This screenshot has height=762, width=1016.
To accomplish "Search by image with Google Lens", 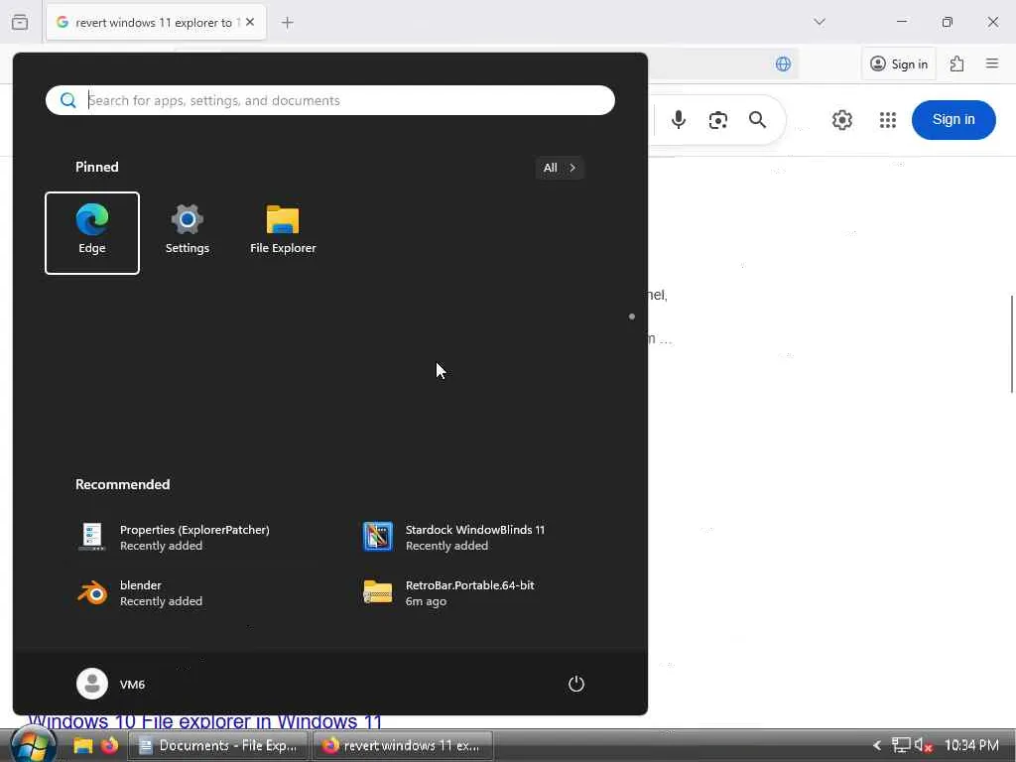I will (718, 120).
